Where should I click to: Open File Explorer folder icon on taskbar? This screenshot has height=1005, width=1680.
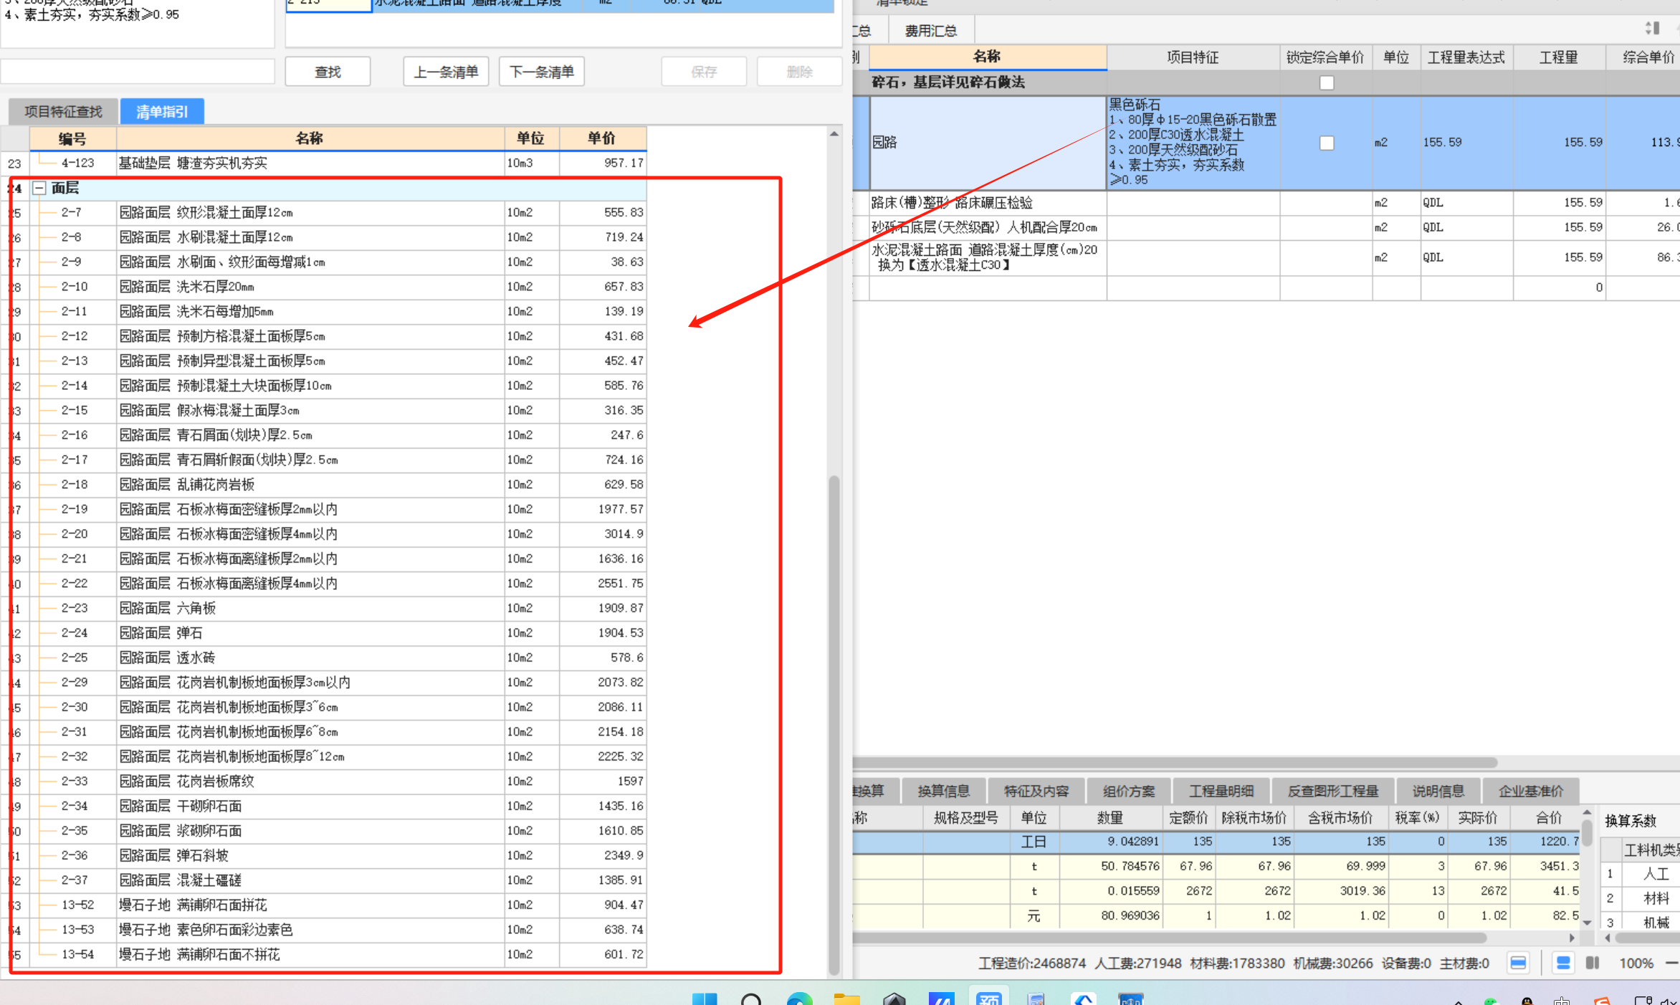coord(846,999)
